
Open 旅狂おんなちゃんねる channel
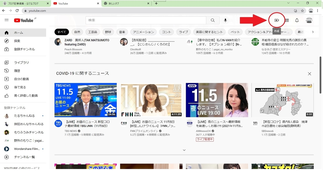[23, 124]
